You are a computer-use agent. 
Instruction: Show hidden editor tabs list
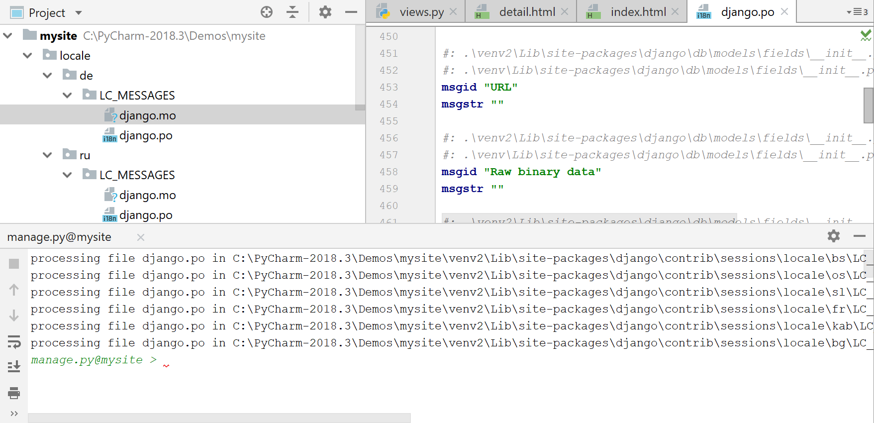(857, 12)
